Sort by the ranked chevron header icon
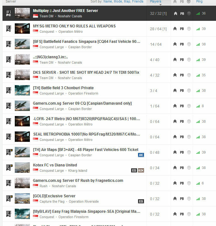The height and width of the screenshot is (226, 216). (x=175, y=2)
